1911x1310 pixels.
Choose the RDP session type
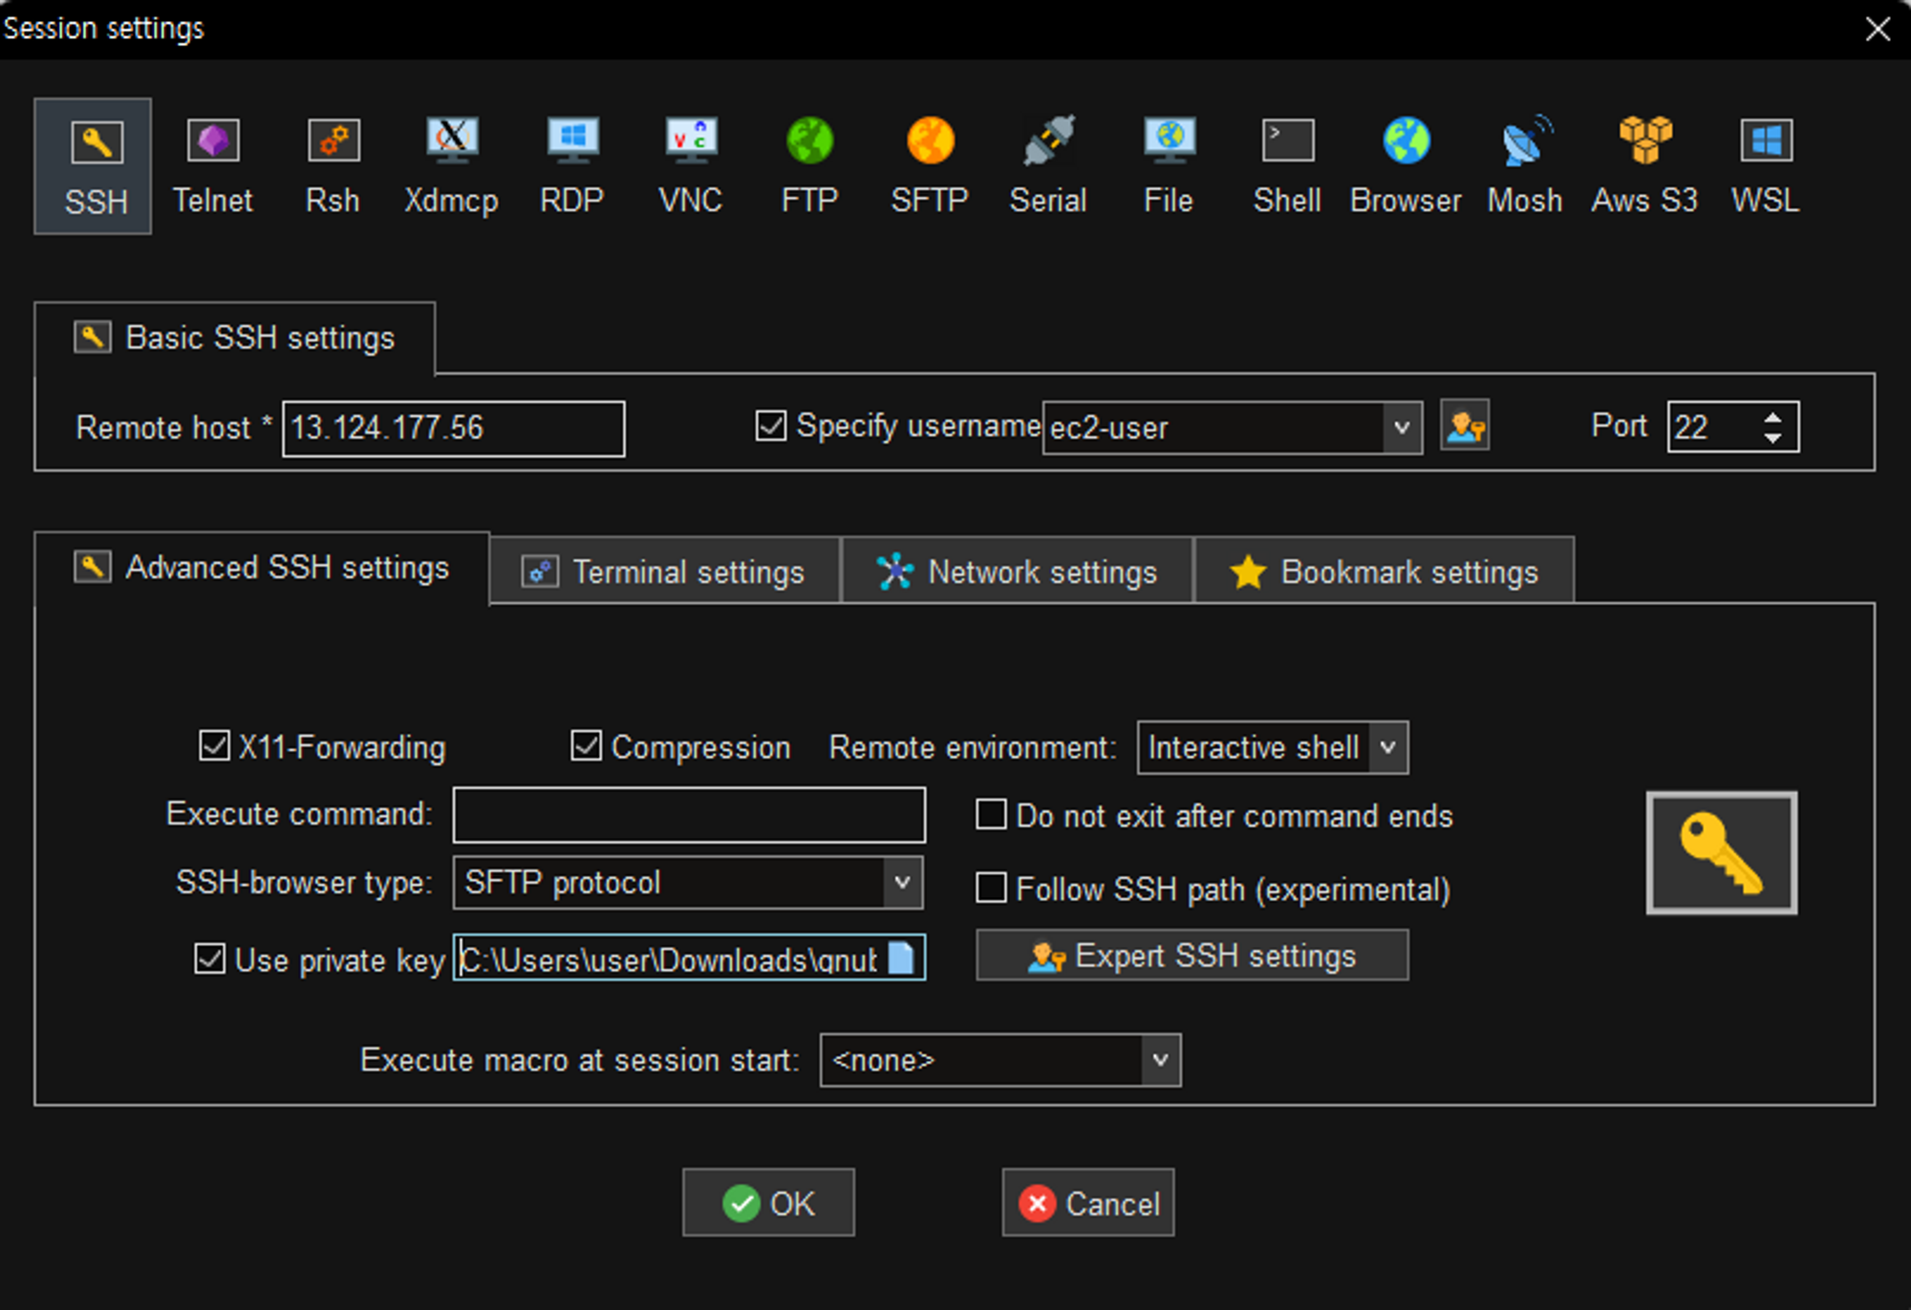coord(571,164)
